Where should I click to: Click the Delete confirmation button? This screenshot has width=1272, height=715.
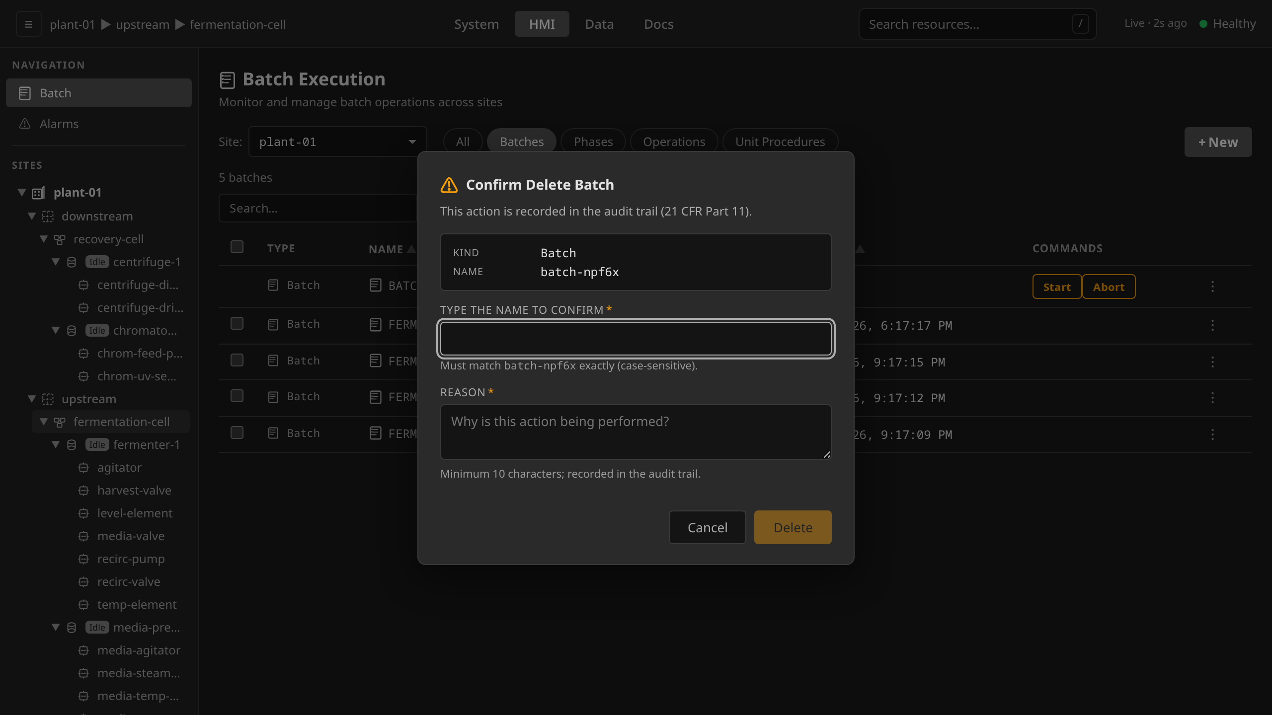pyautogui.click(x=793, y=527)
